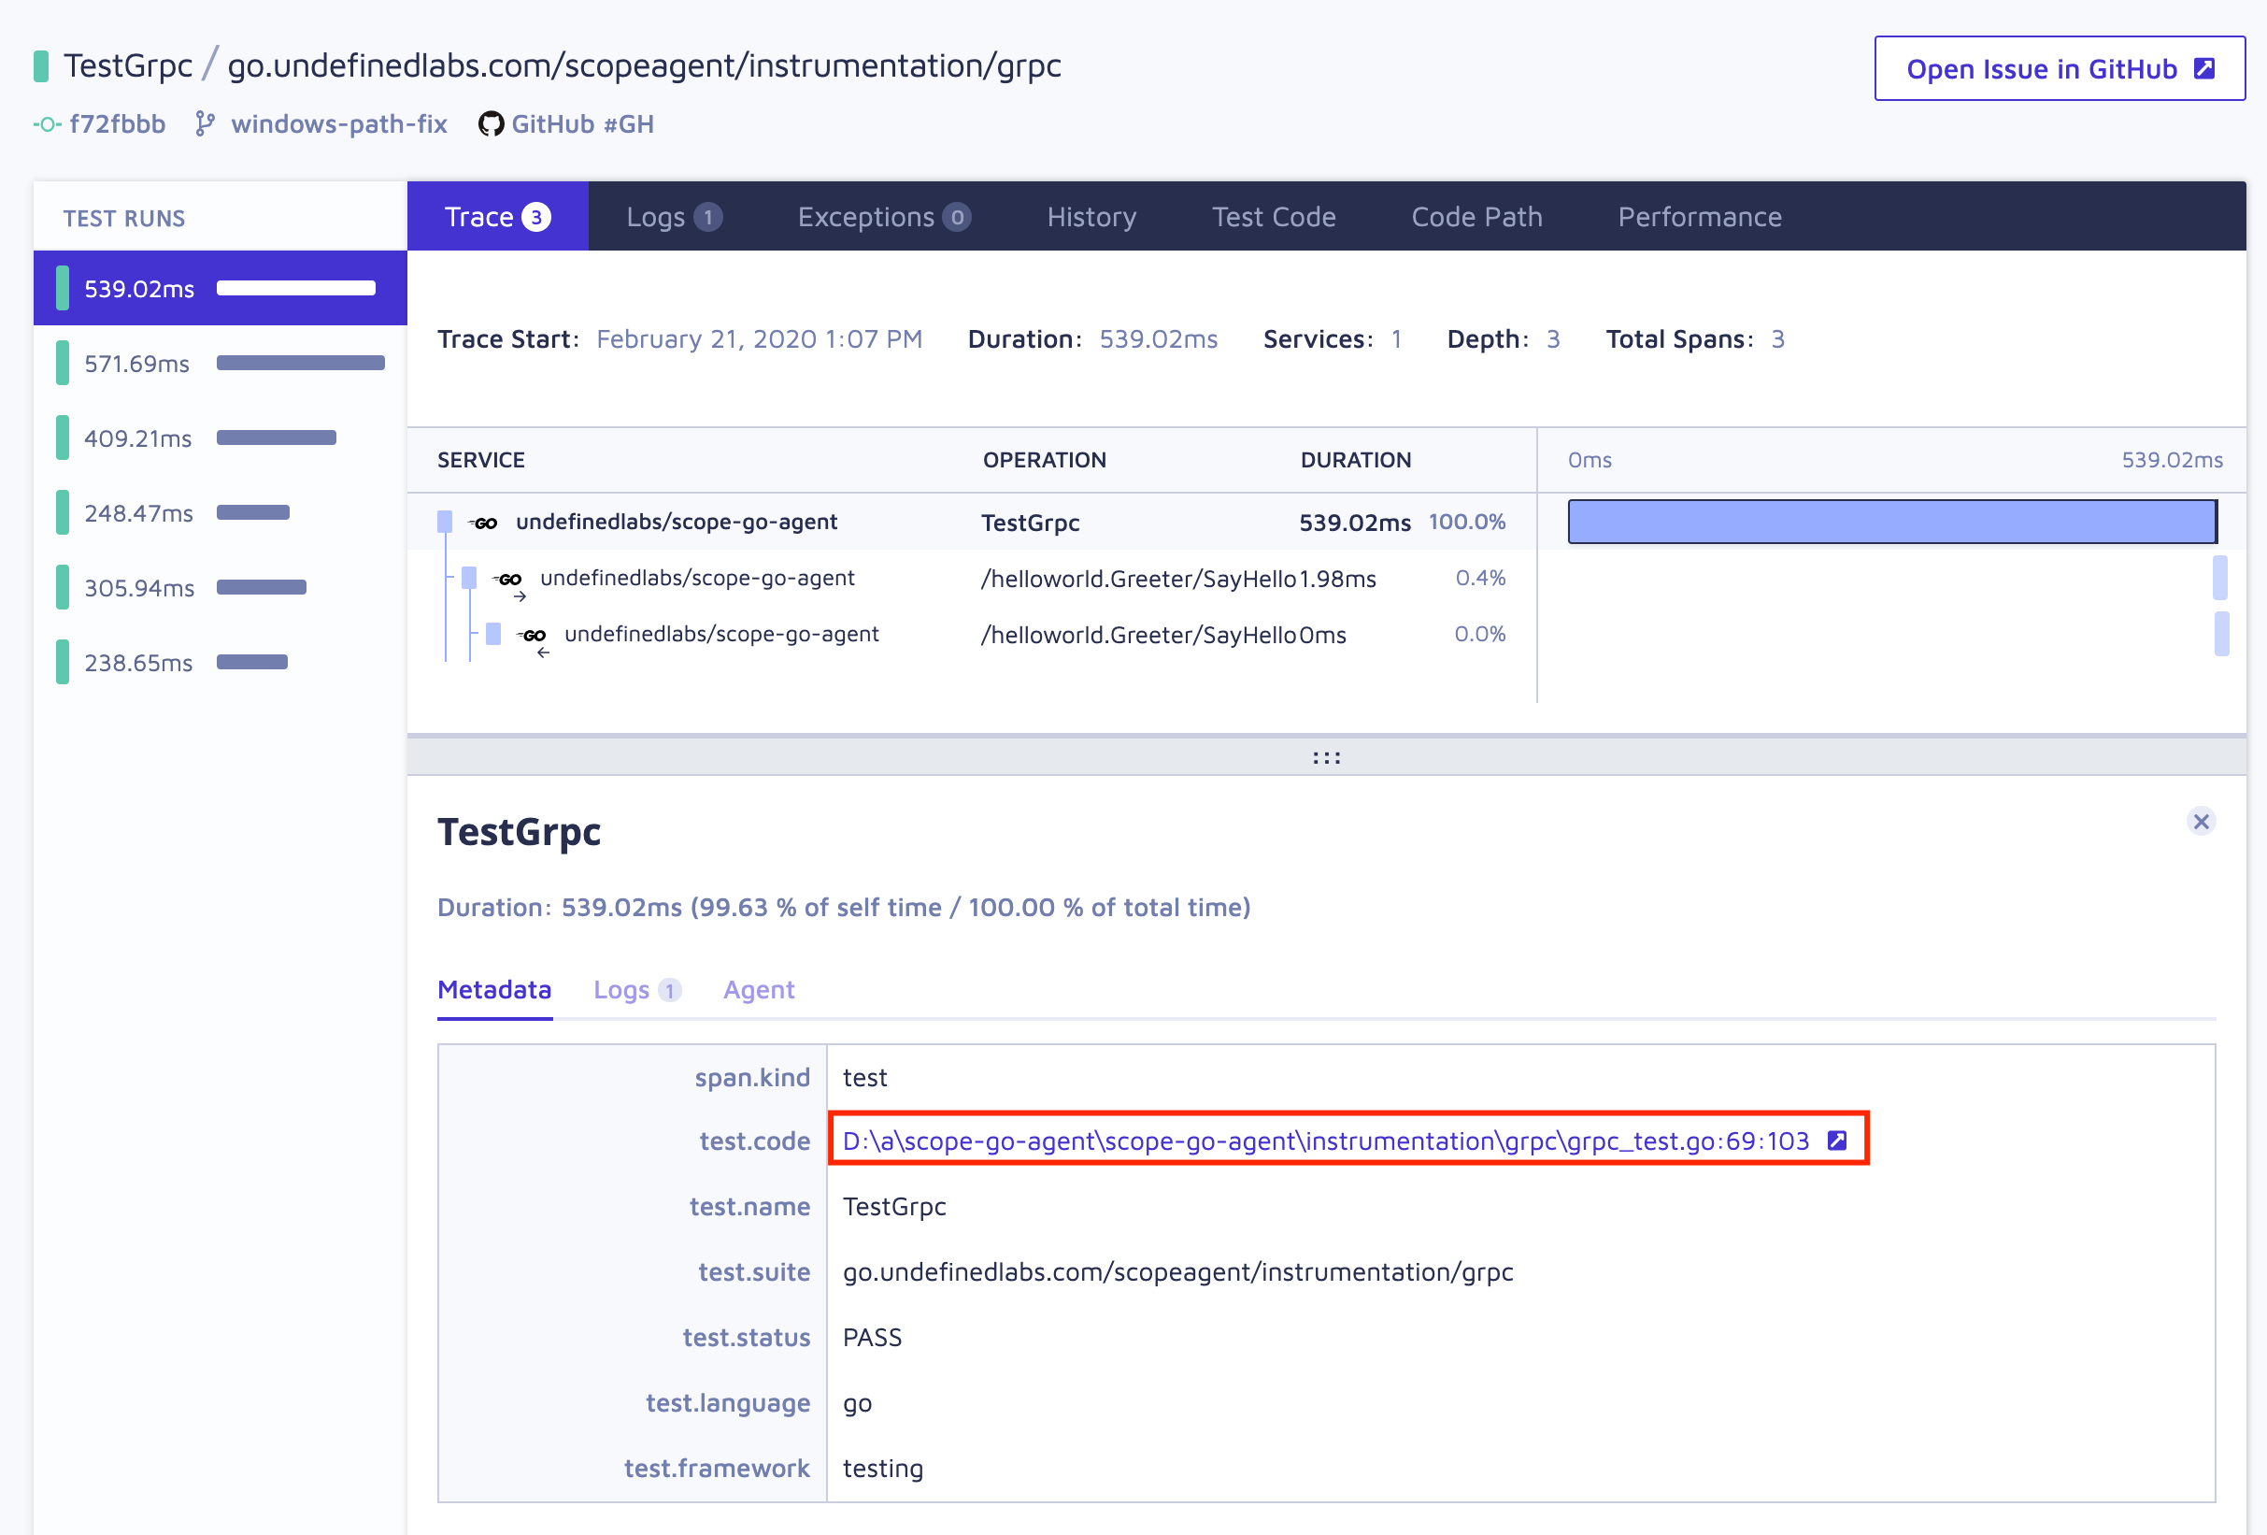Collapse the second-level scope-go-agent span

469,578
